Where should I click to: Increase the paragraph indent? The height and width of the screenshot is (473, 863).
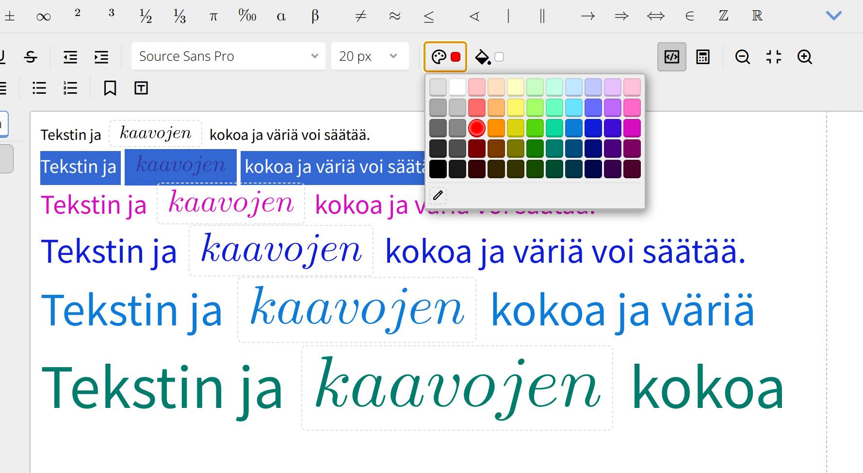coord(101,57)
